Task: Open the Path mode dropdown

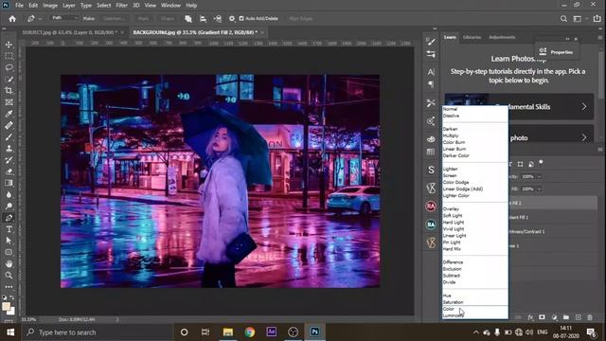Action: click(x=64, y=18)
